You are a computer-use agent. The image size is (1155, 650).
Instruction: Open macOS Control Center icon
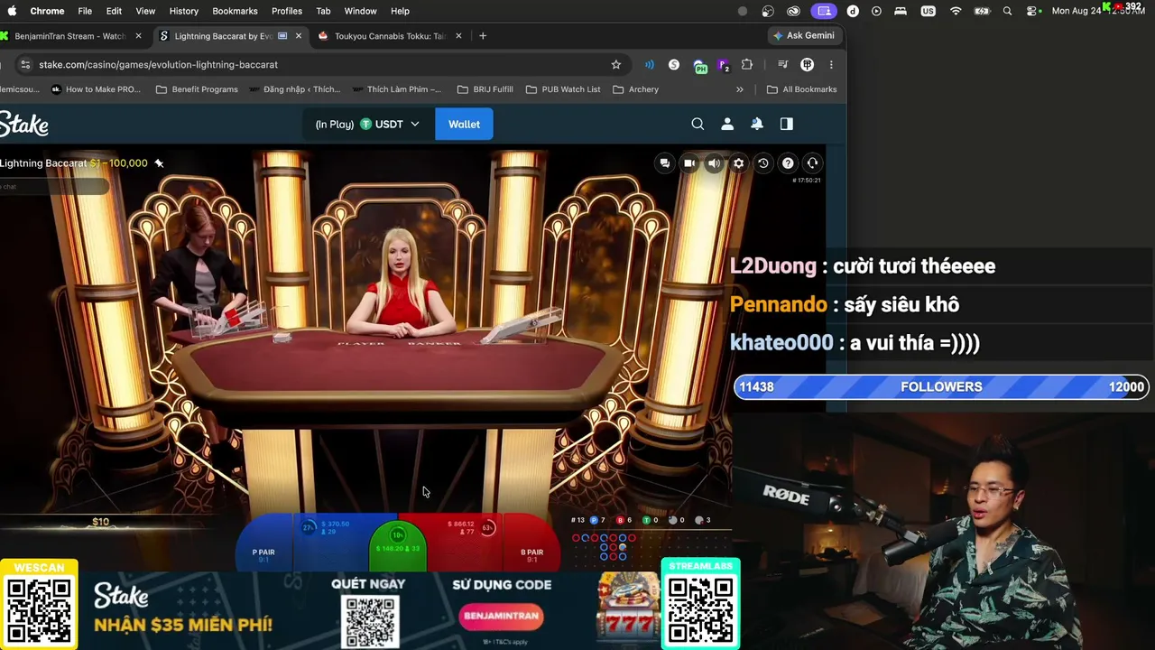(x=1032, y=11)
